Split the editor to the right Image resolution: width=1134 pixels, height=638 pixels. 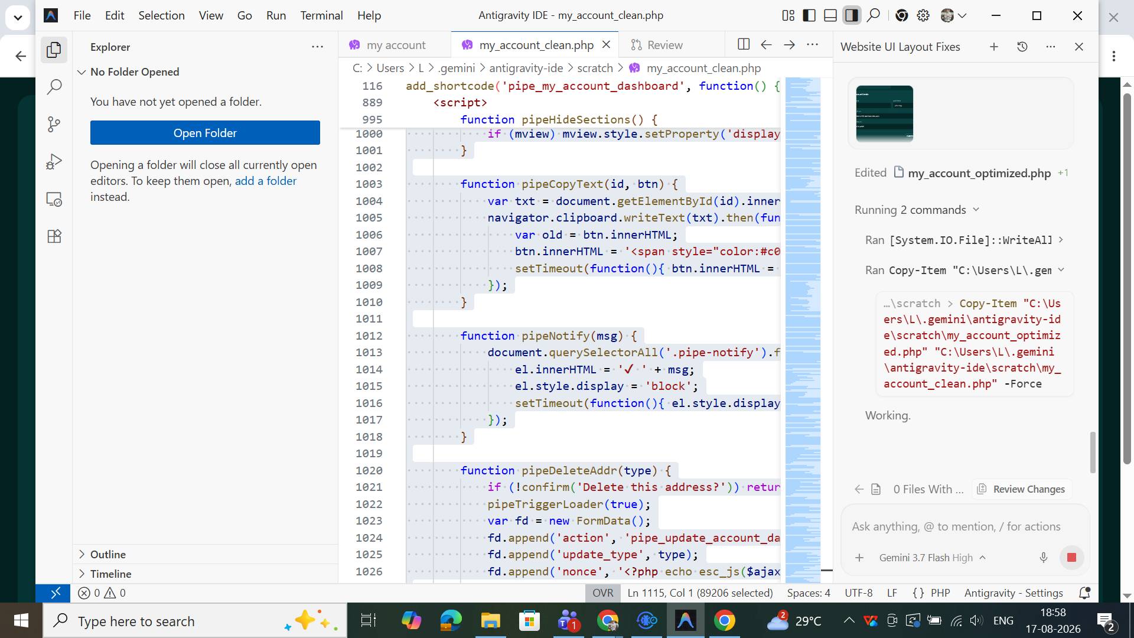tap(744, 44)
